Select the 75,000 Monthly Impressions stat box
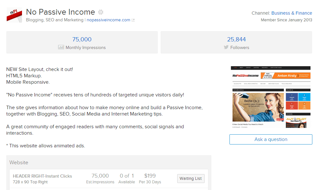 pos(82,42)
